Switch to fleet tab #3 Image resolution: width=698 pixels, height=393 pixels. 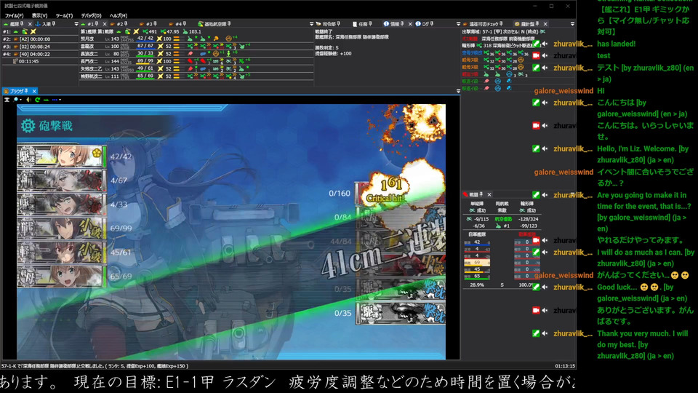(x=148, y=24)
